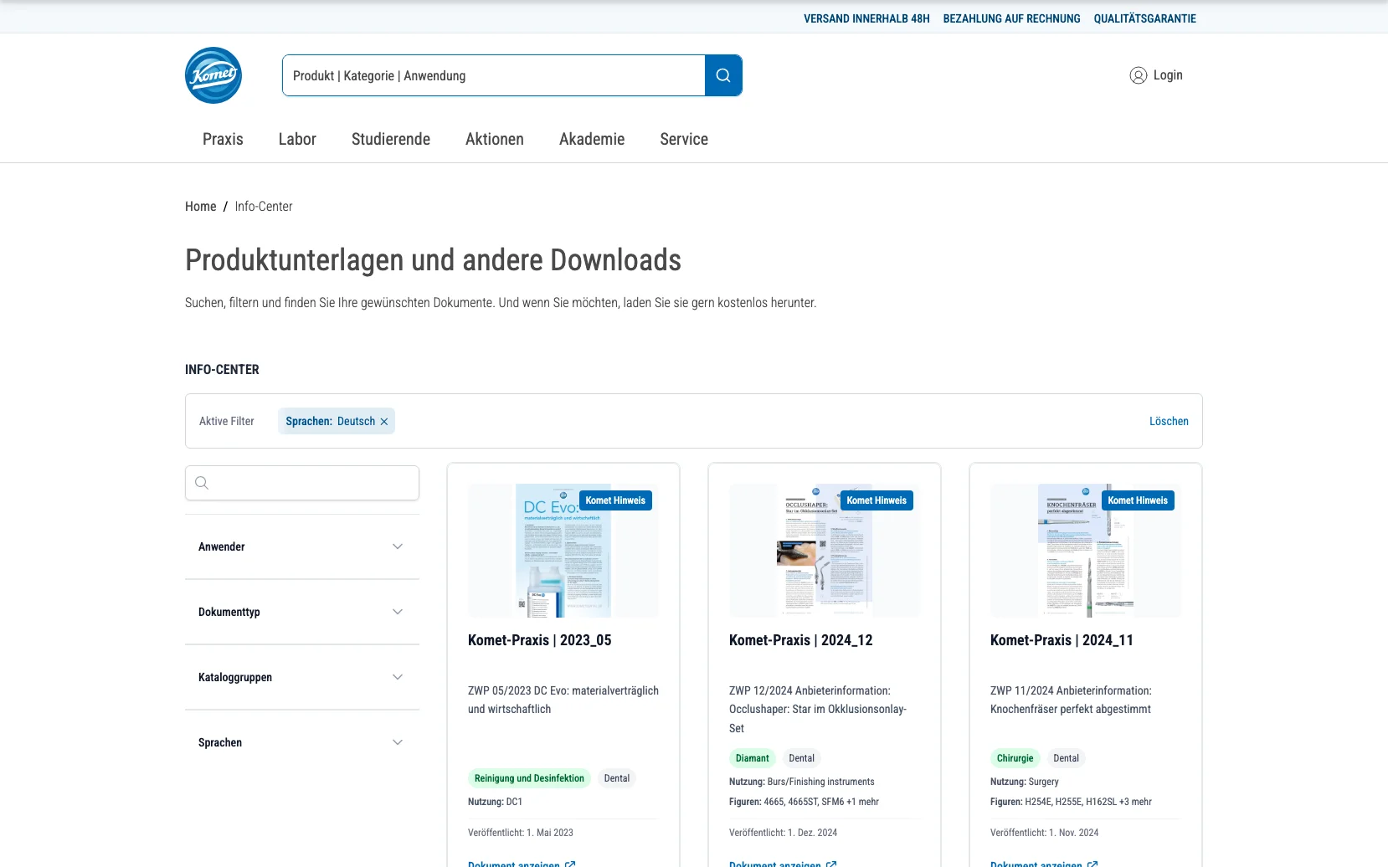Click the blue search magnifier button
This screenshot has width=1388, height=867.
point(723,75)
